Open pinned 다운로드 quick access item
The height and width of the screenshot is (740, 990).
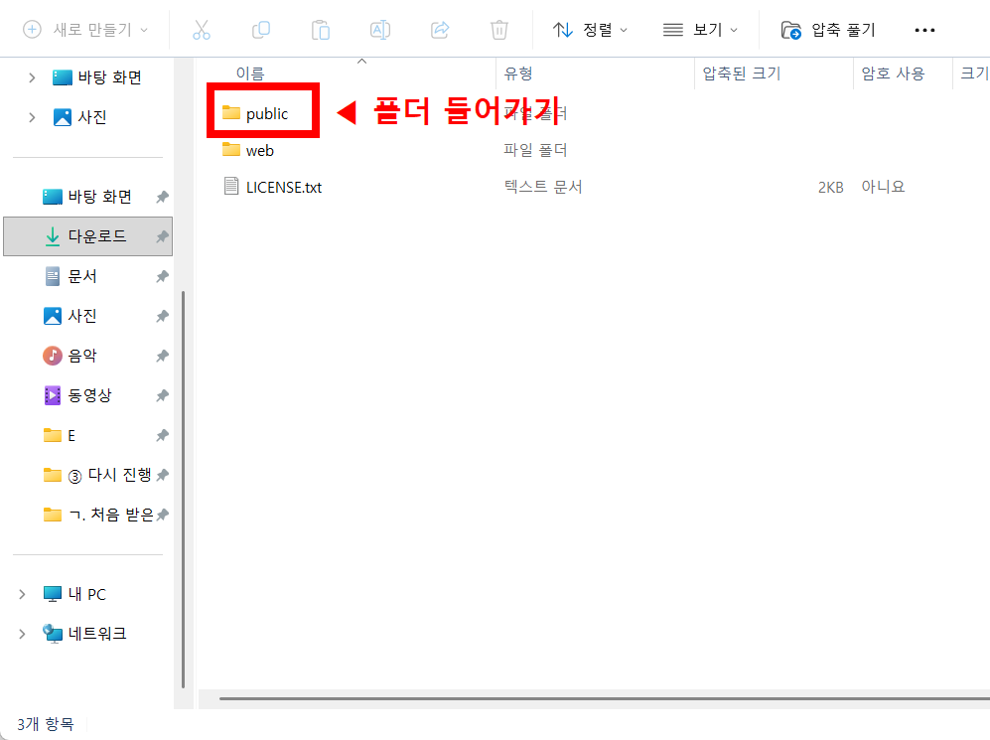click(87, 236)
